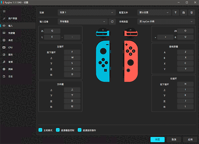The height and width of the screenshot is (144, 199).
Task: Click the 配置文件 label
Action: coord(123,13)
